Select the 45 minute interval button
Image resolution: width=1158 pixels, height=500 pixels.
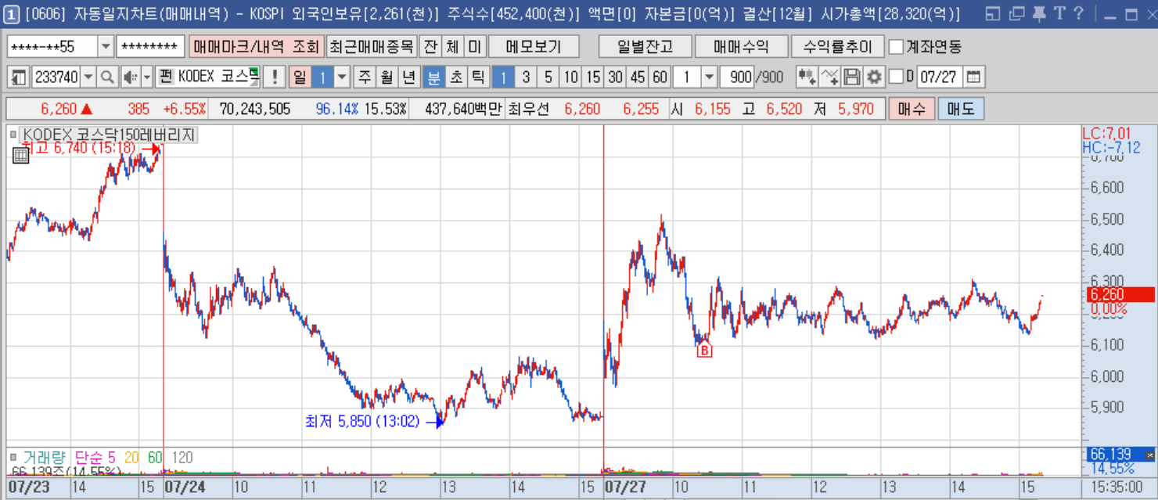pos(638,77)
